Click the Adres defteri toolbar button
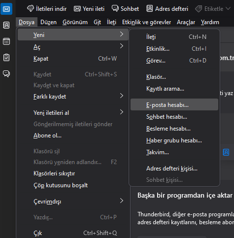The image size is (234, 238). (167, 9)
